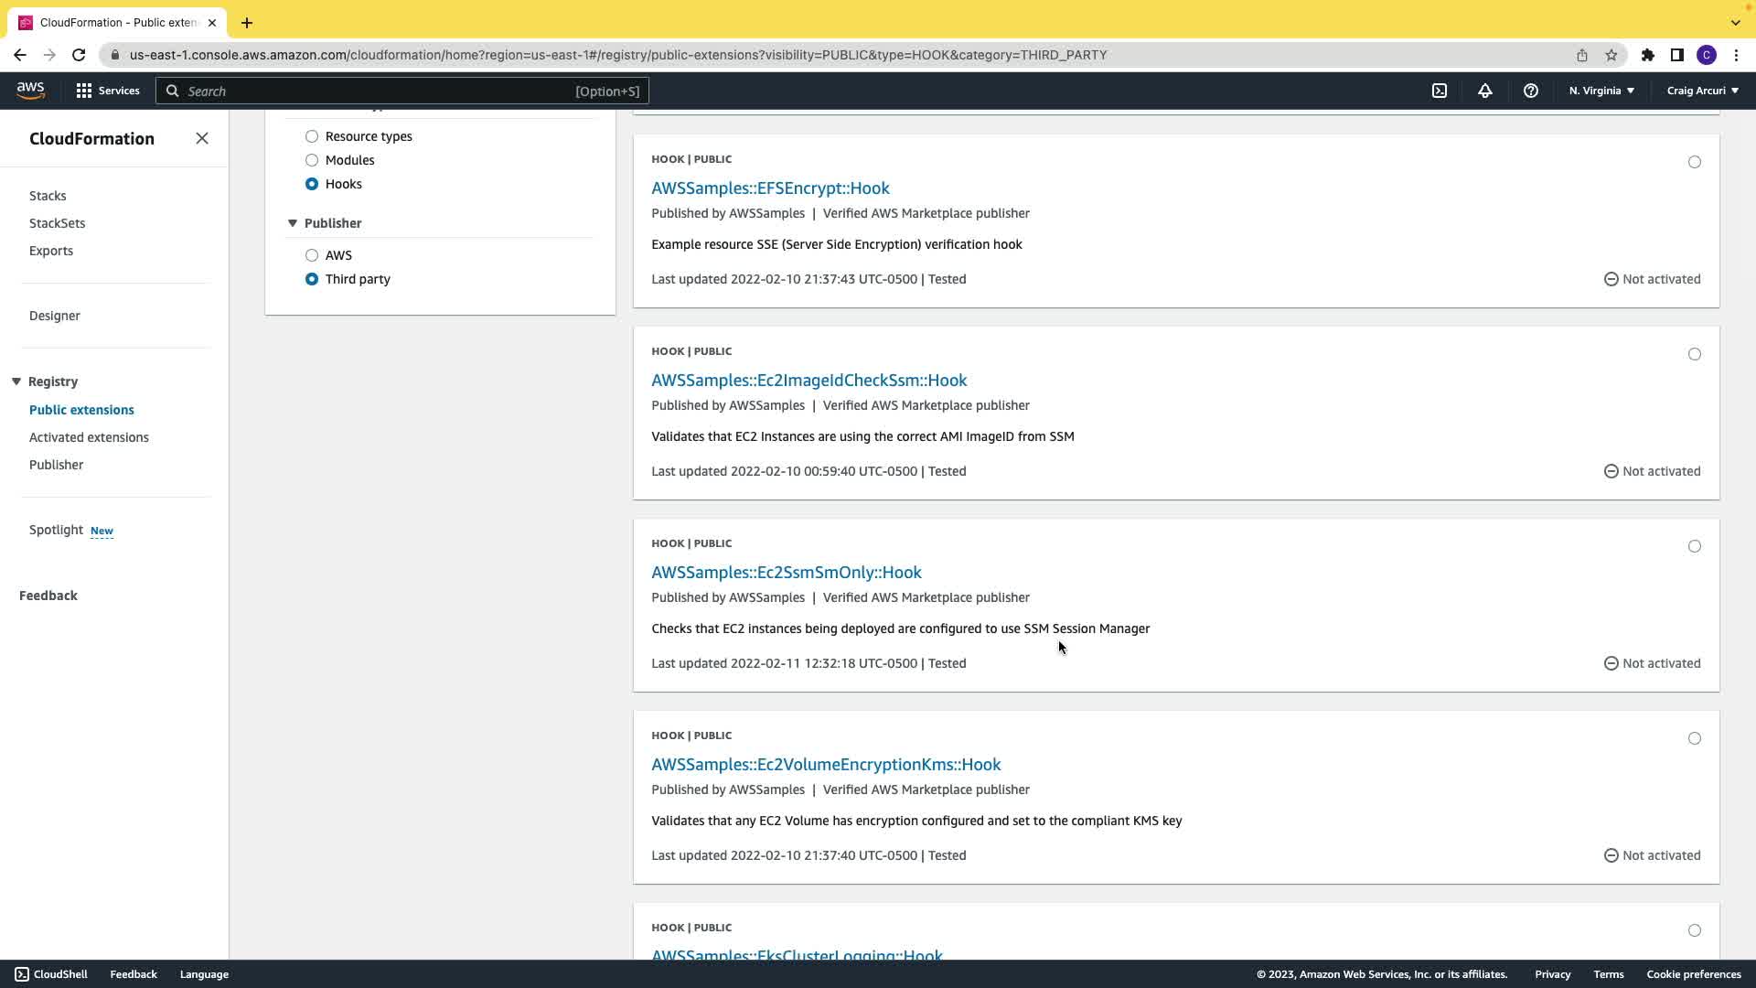Select the Resource types radio button
This screenshot has width=1756, height=988.
(x=312, y=136)
